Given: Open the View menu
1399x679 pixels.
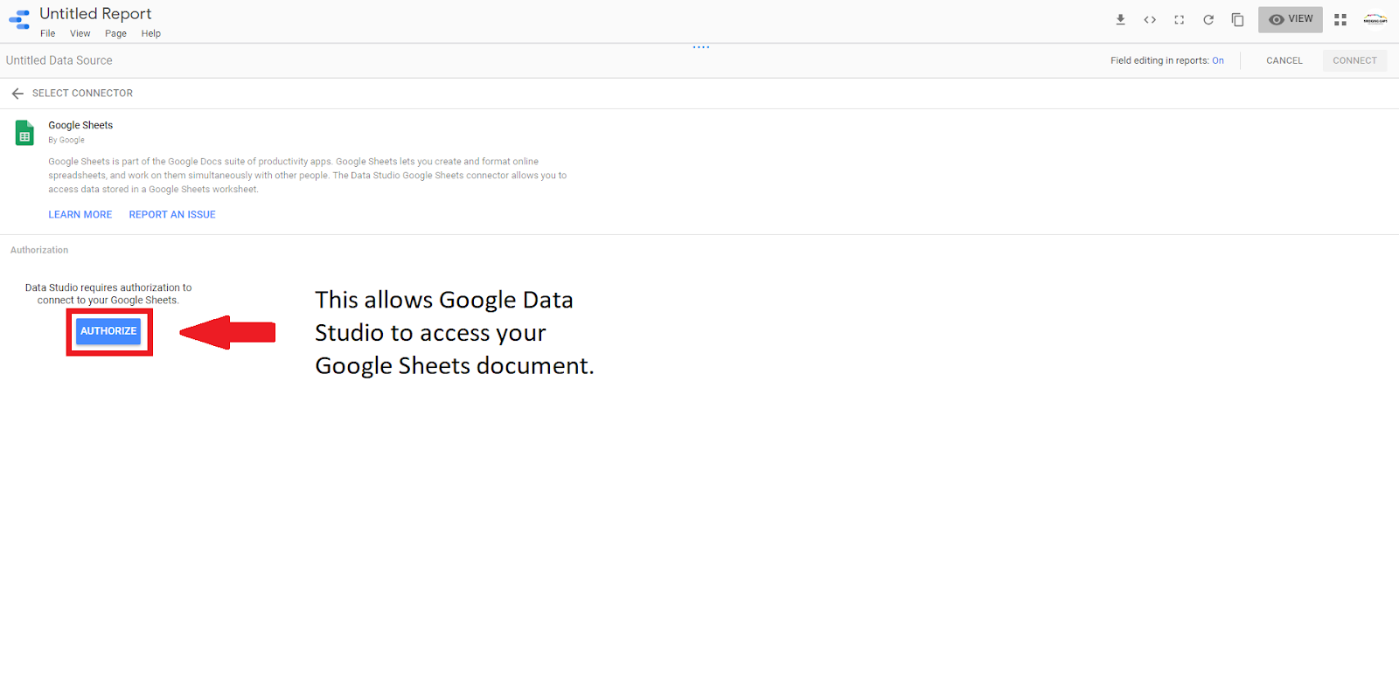Looking at the screenshot, I should (80, 34).
